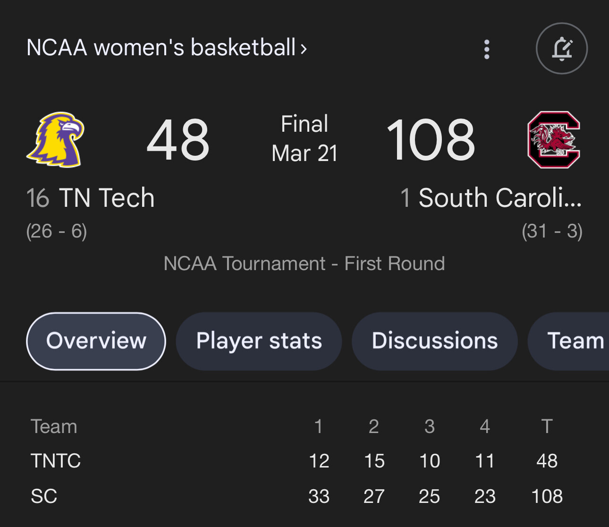Click the Final Mar 21 game status
Viewport: 609px width, 527px height.
coord(304,139)
